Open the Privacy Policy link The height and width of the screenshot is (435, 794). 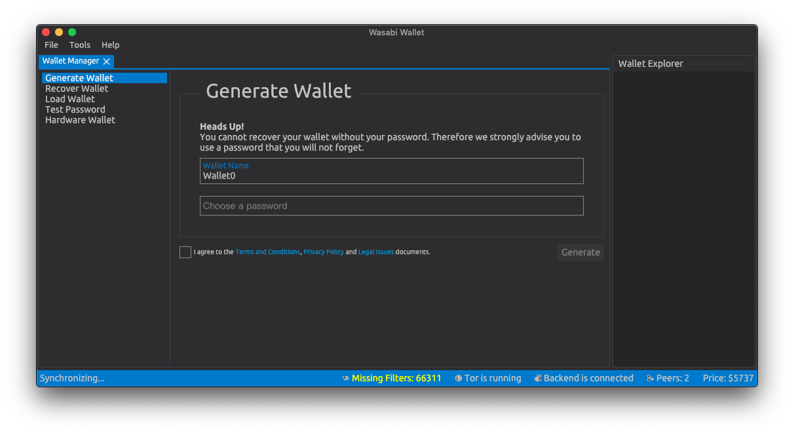click(324, 252)
